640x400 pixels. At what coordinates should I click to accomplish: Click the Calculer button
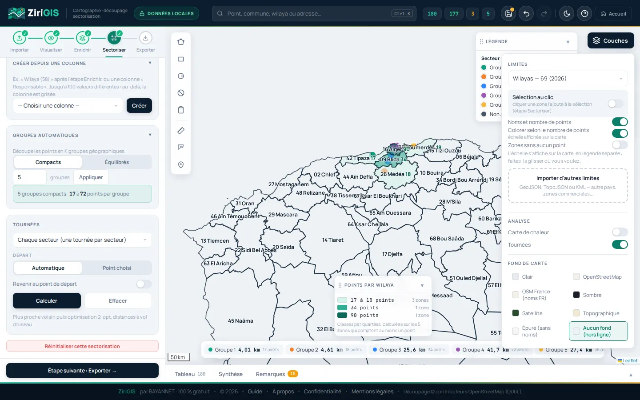click(x=47, y=301)
